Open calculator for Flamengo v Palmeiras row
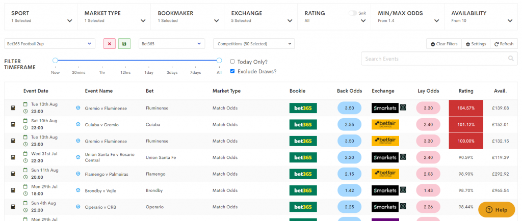Image resolution: width=522 pixels, height=221 pixels. [13, 174]
